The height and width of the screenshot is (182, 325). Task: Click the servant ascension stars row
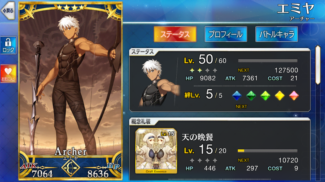(x=203, y=70)
